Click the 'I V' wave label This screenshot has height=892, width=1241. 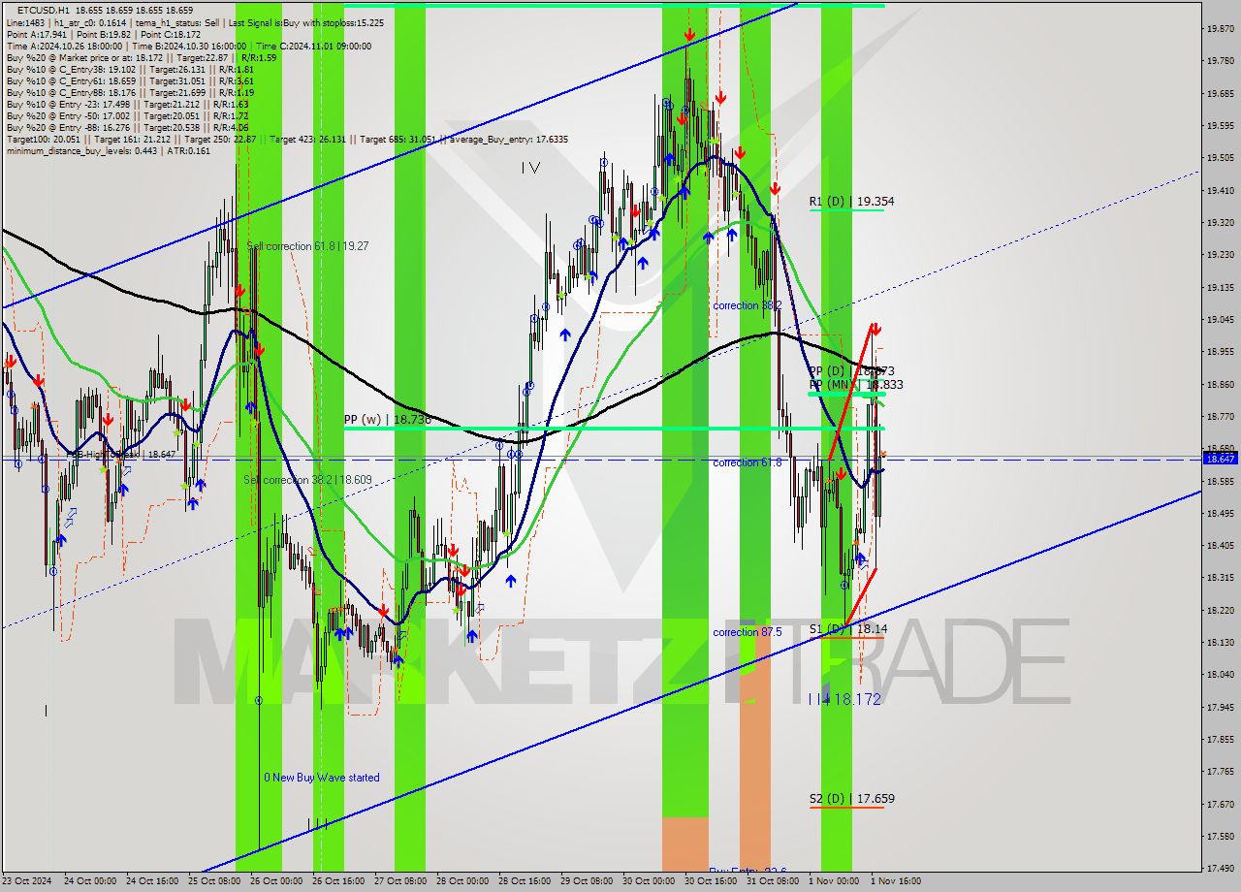530,168
